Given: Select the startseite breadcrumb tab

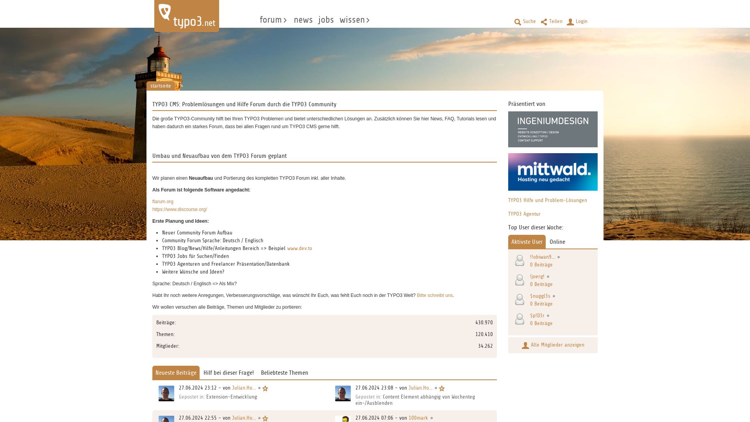Looking at the screenshot, I should [161, 86].
